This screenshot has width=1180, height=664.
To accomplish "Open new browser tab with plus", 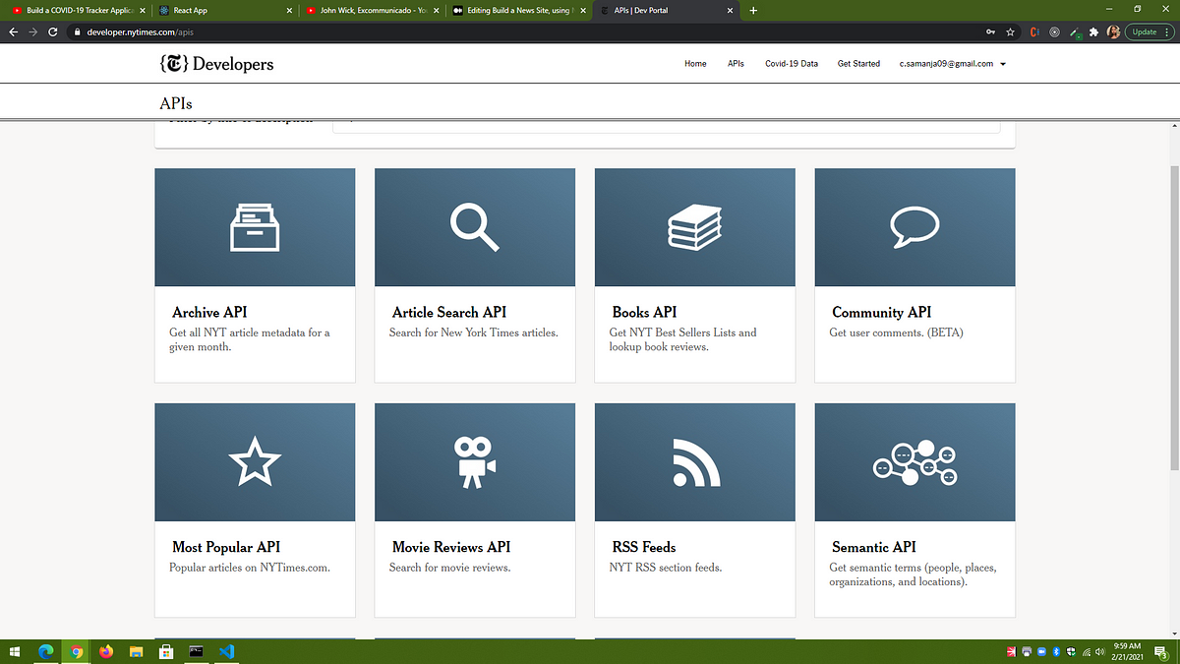I will click(753, 10).
